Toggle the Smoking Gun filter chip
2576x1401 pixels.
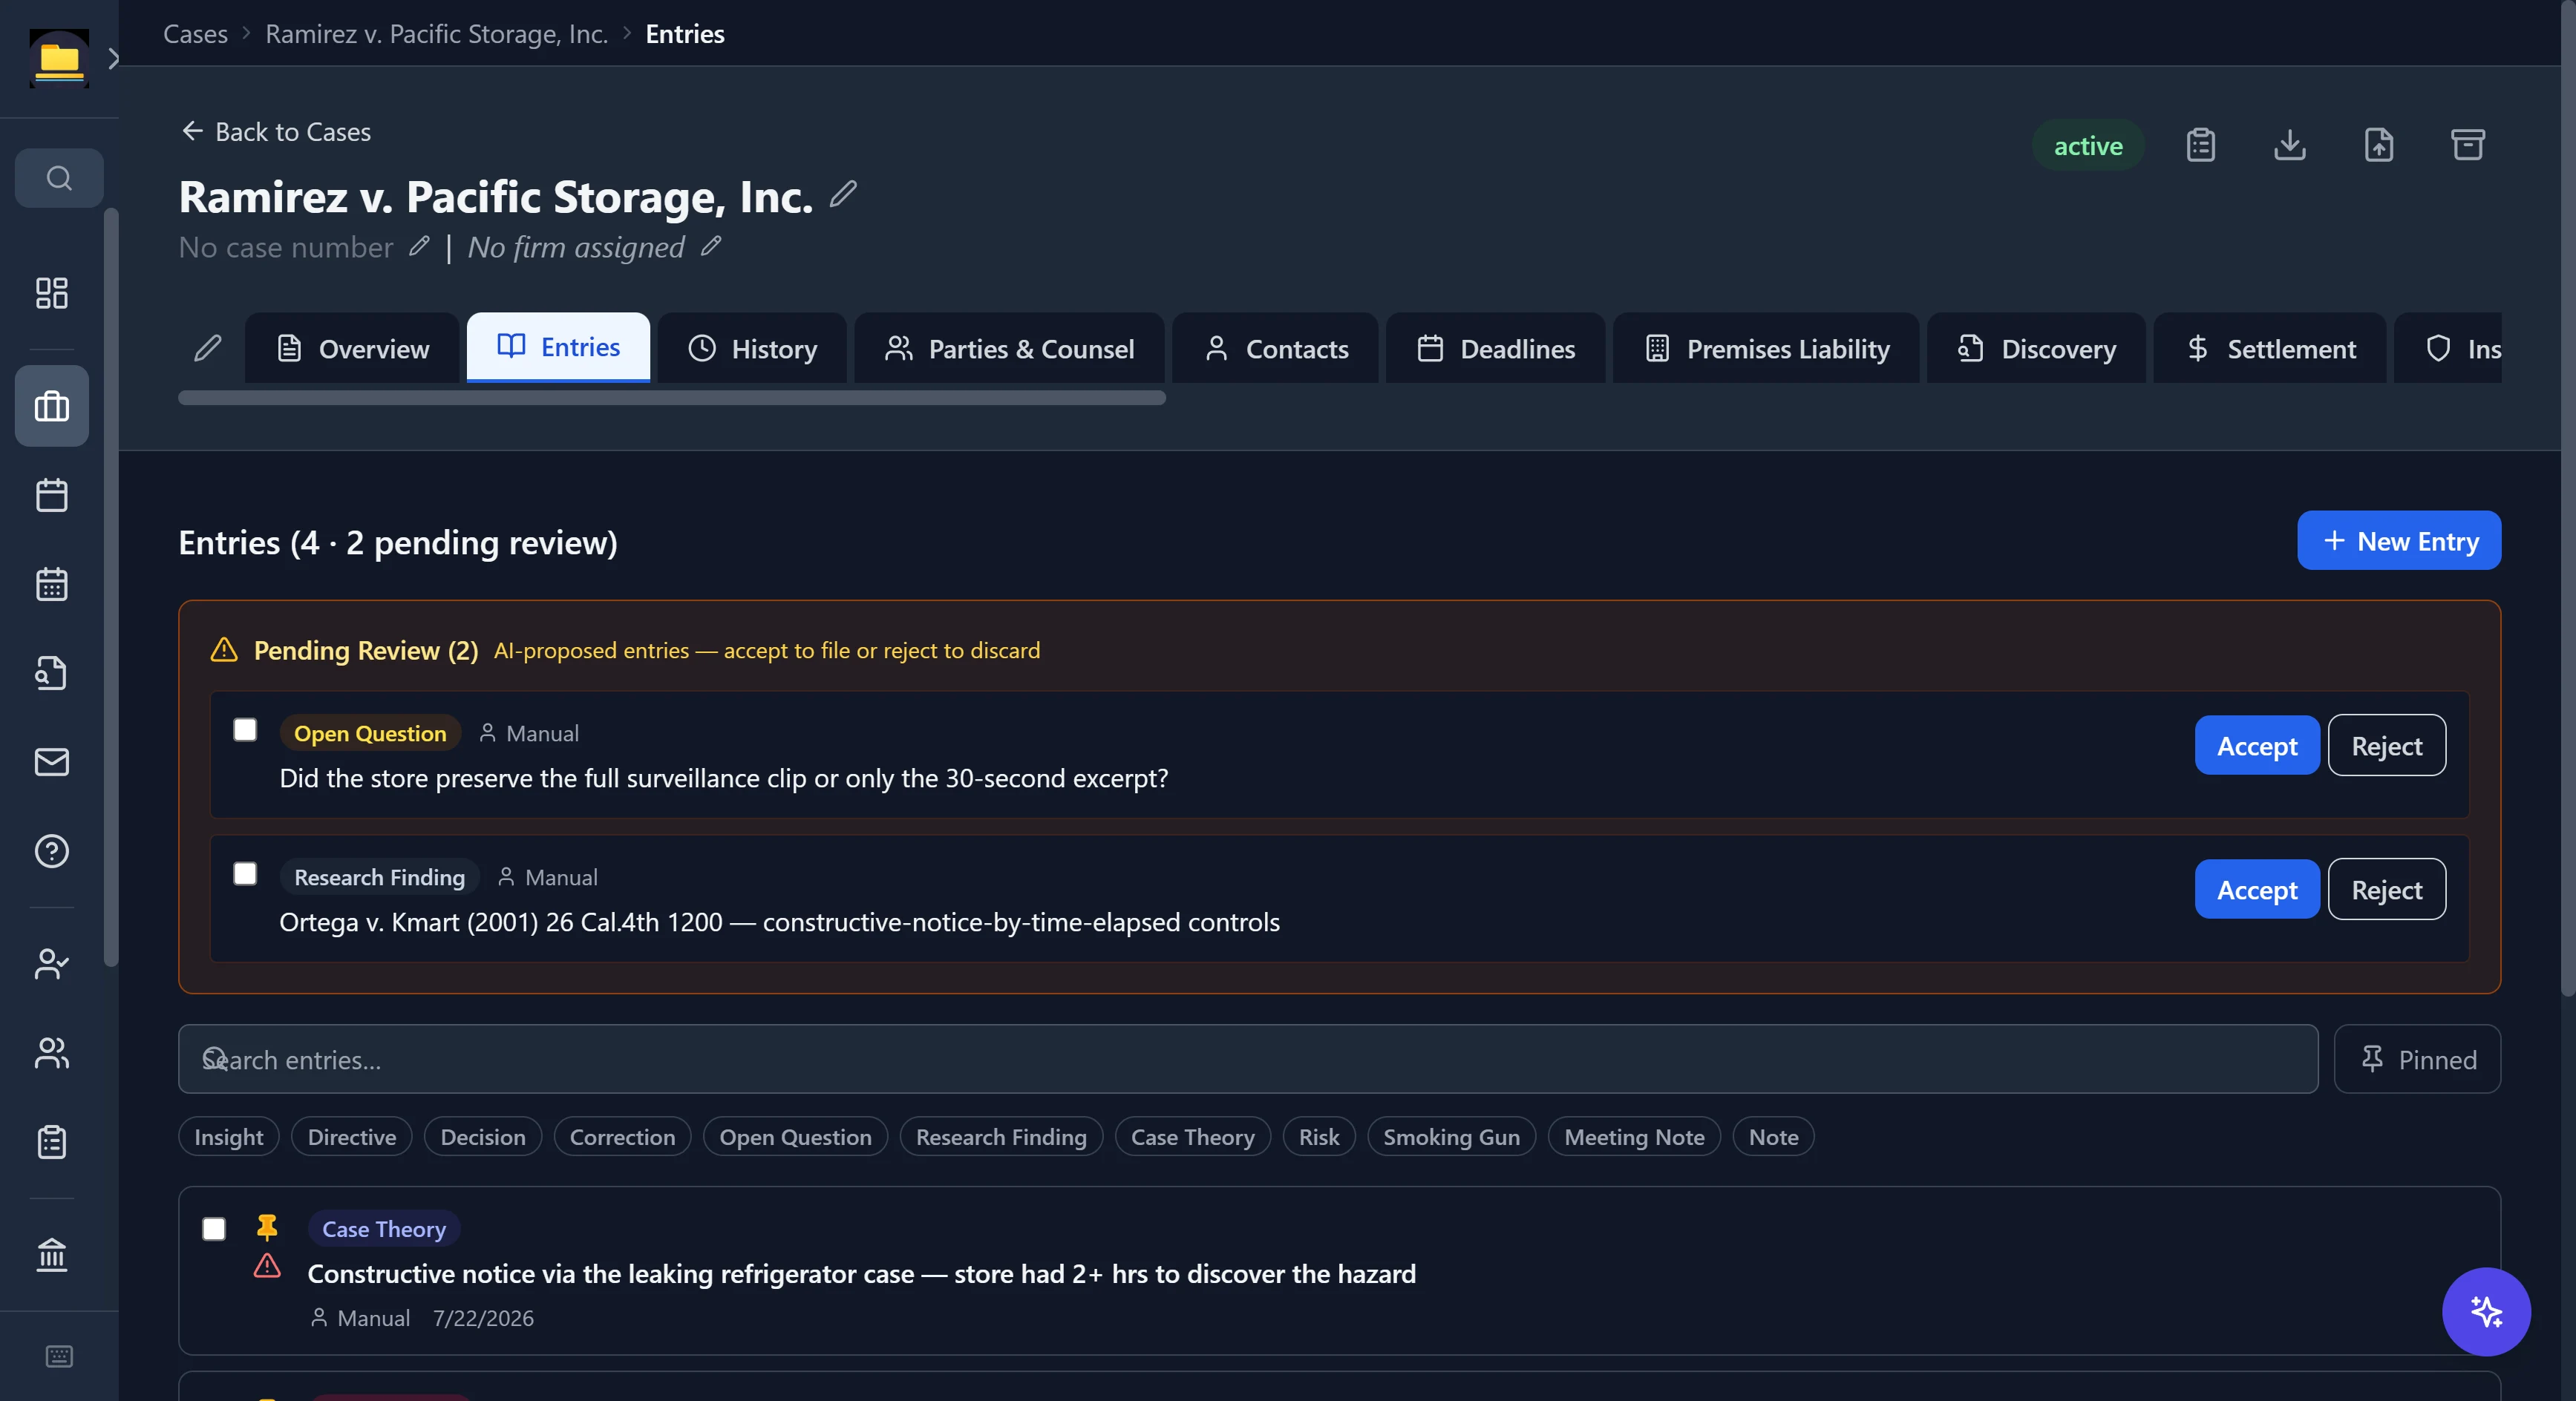1451,1136
